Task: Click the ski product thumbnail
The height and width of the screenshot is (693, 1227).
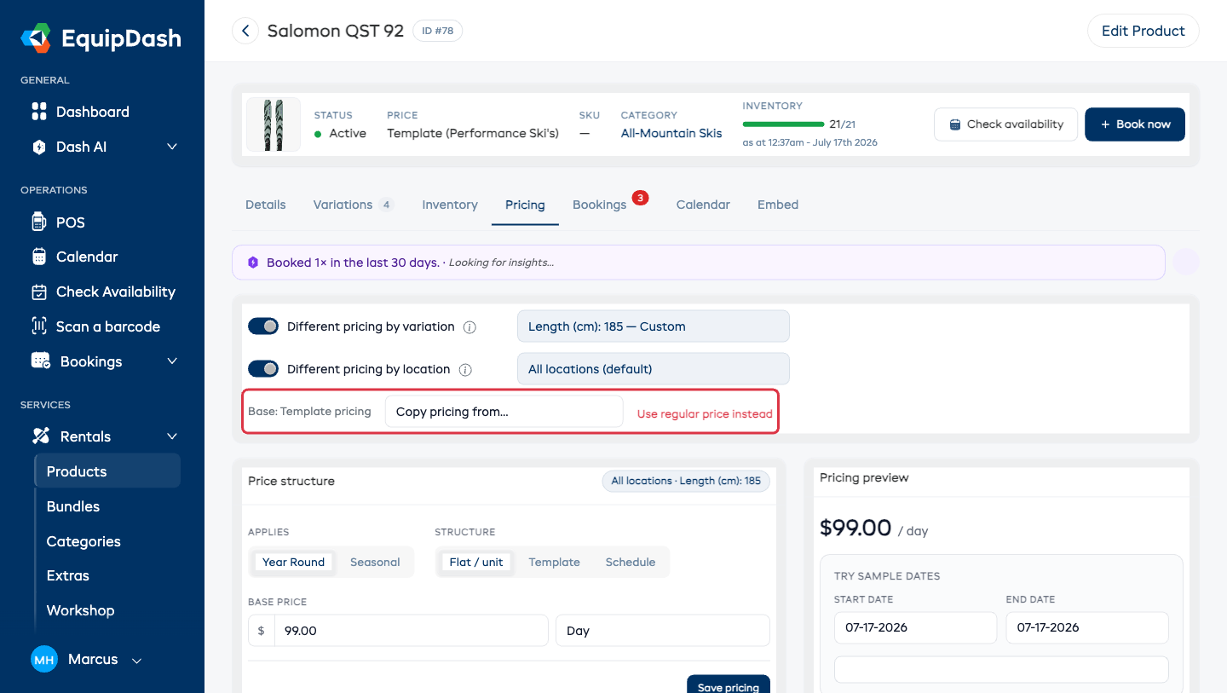Action: (274, 124)
